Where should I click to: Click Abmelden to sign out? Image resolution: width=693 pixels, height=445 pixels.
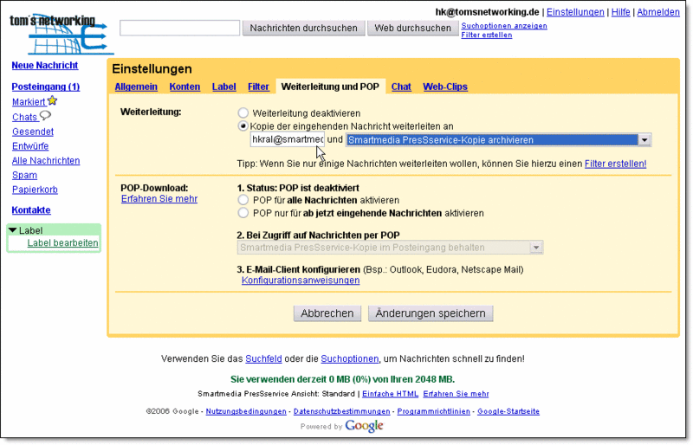pyautogui.click(x=658, y=12)
